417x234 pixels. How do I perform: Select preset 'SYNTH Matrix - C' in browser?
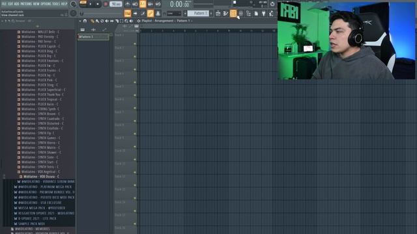[x=40, y=148]
